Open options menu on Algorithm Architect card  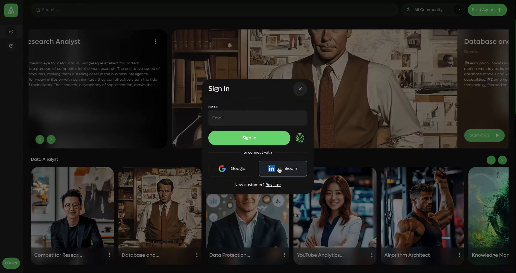[459, 255]
